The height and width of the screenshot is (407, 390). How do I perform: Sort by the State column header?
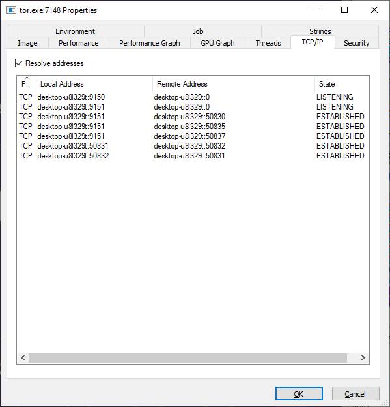pyautogui.click(x=342, y=84)
